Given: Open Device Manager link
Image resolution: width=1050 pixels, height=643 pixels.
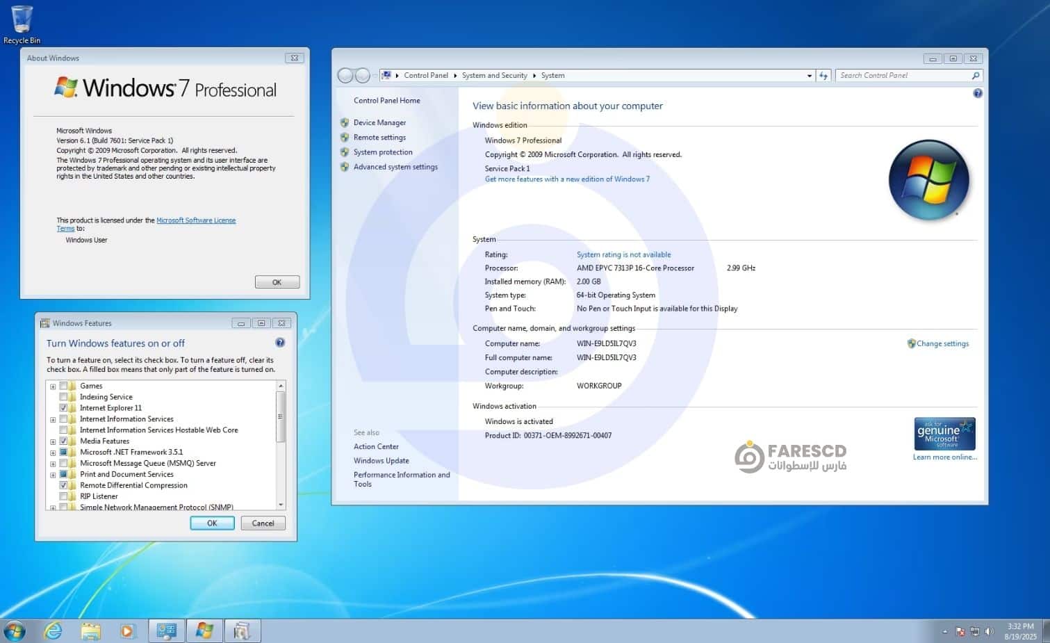Looking at the screenshot, I should point(379,122).
